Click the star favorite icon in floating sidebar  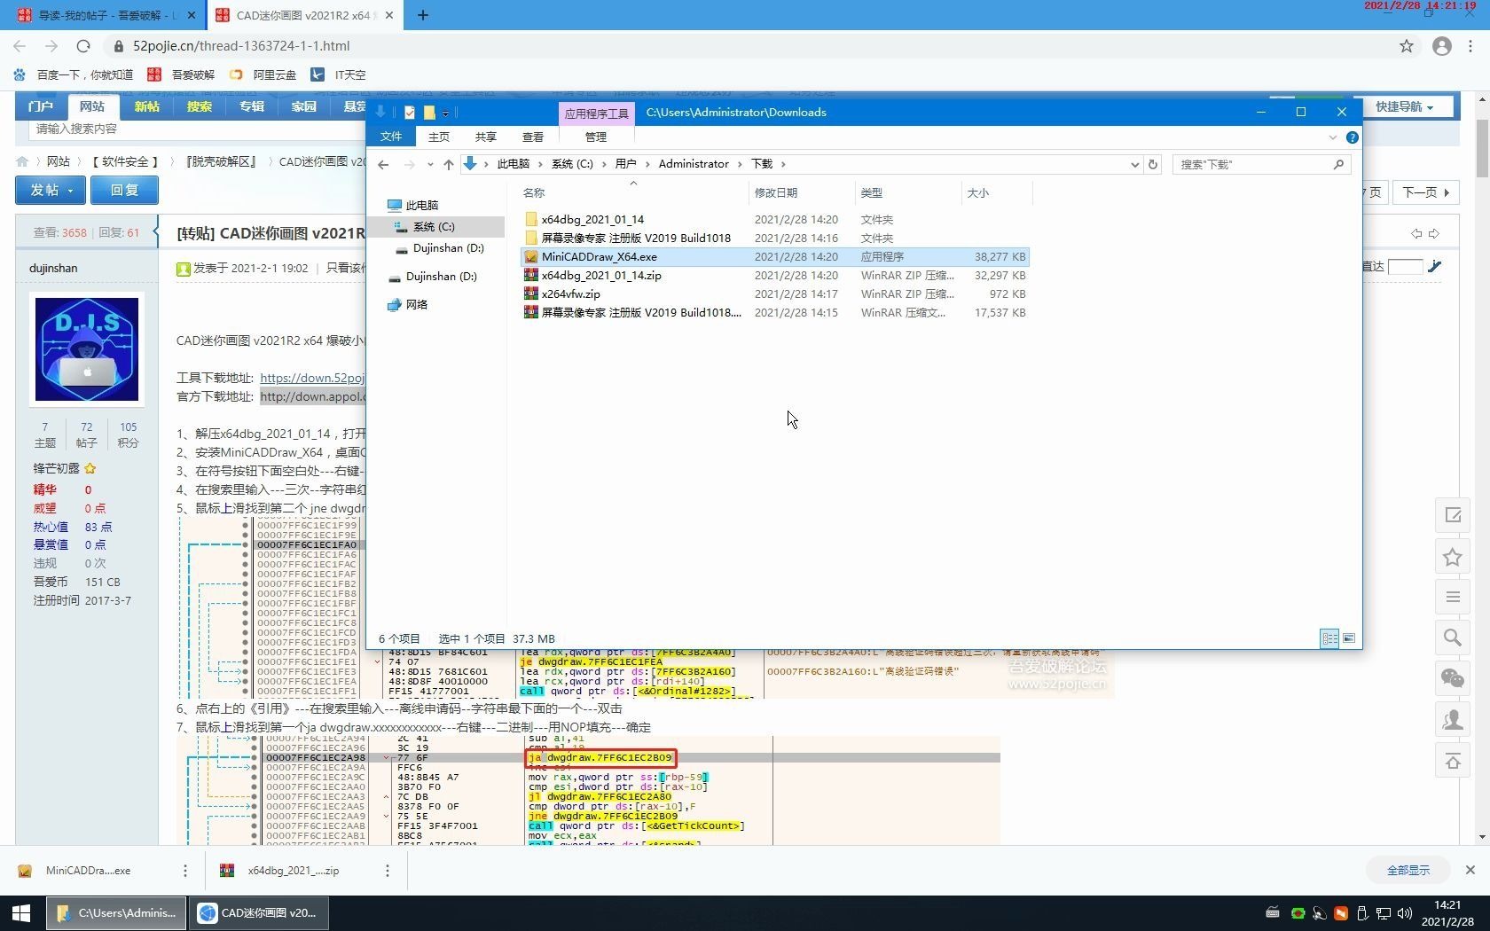point(1452,557)
